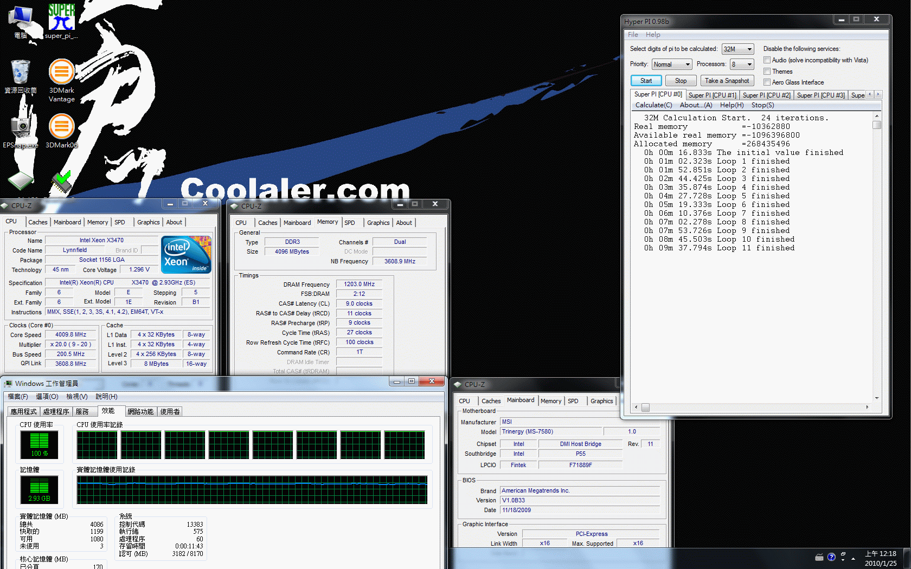911x569 pixels.
Task: Click the Hyper PI tab strip left arrow
Action: (870, 94)
